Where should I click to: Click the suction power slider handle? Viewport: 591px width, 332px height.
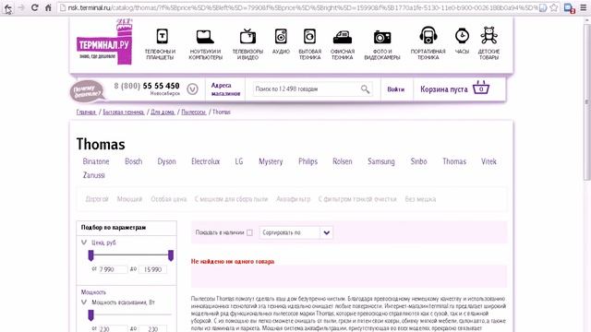click(90, 315)
